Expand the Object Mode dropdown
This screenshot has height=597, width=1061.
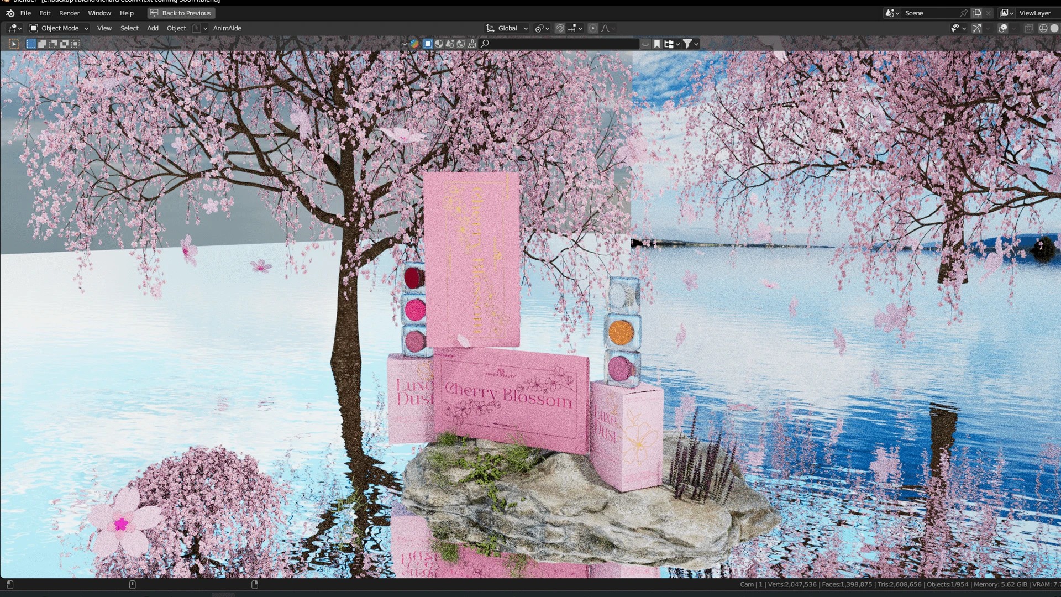tap(59, 28)
